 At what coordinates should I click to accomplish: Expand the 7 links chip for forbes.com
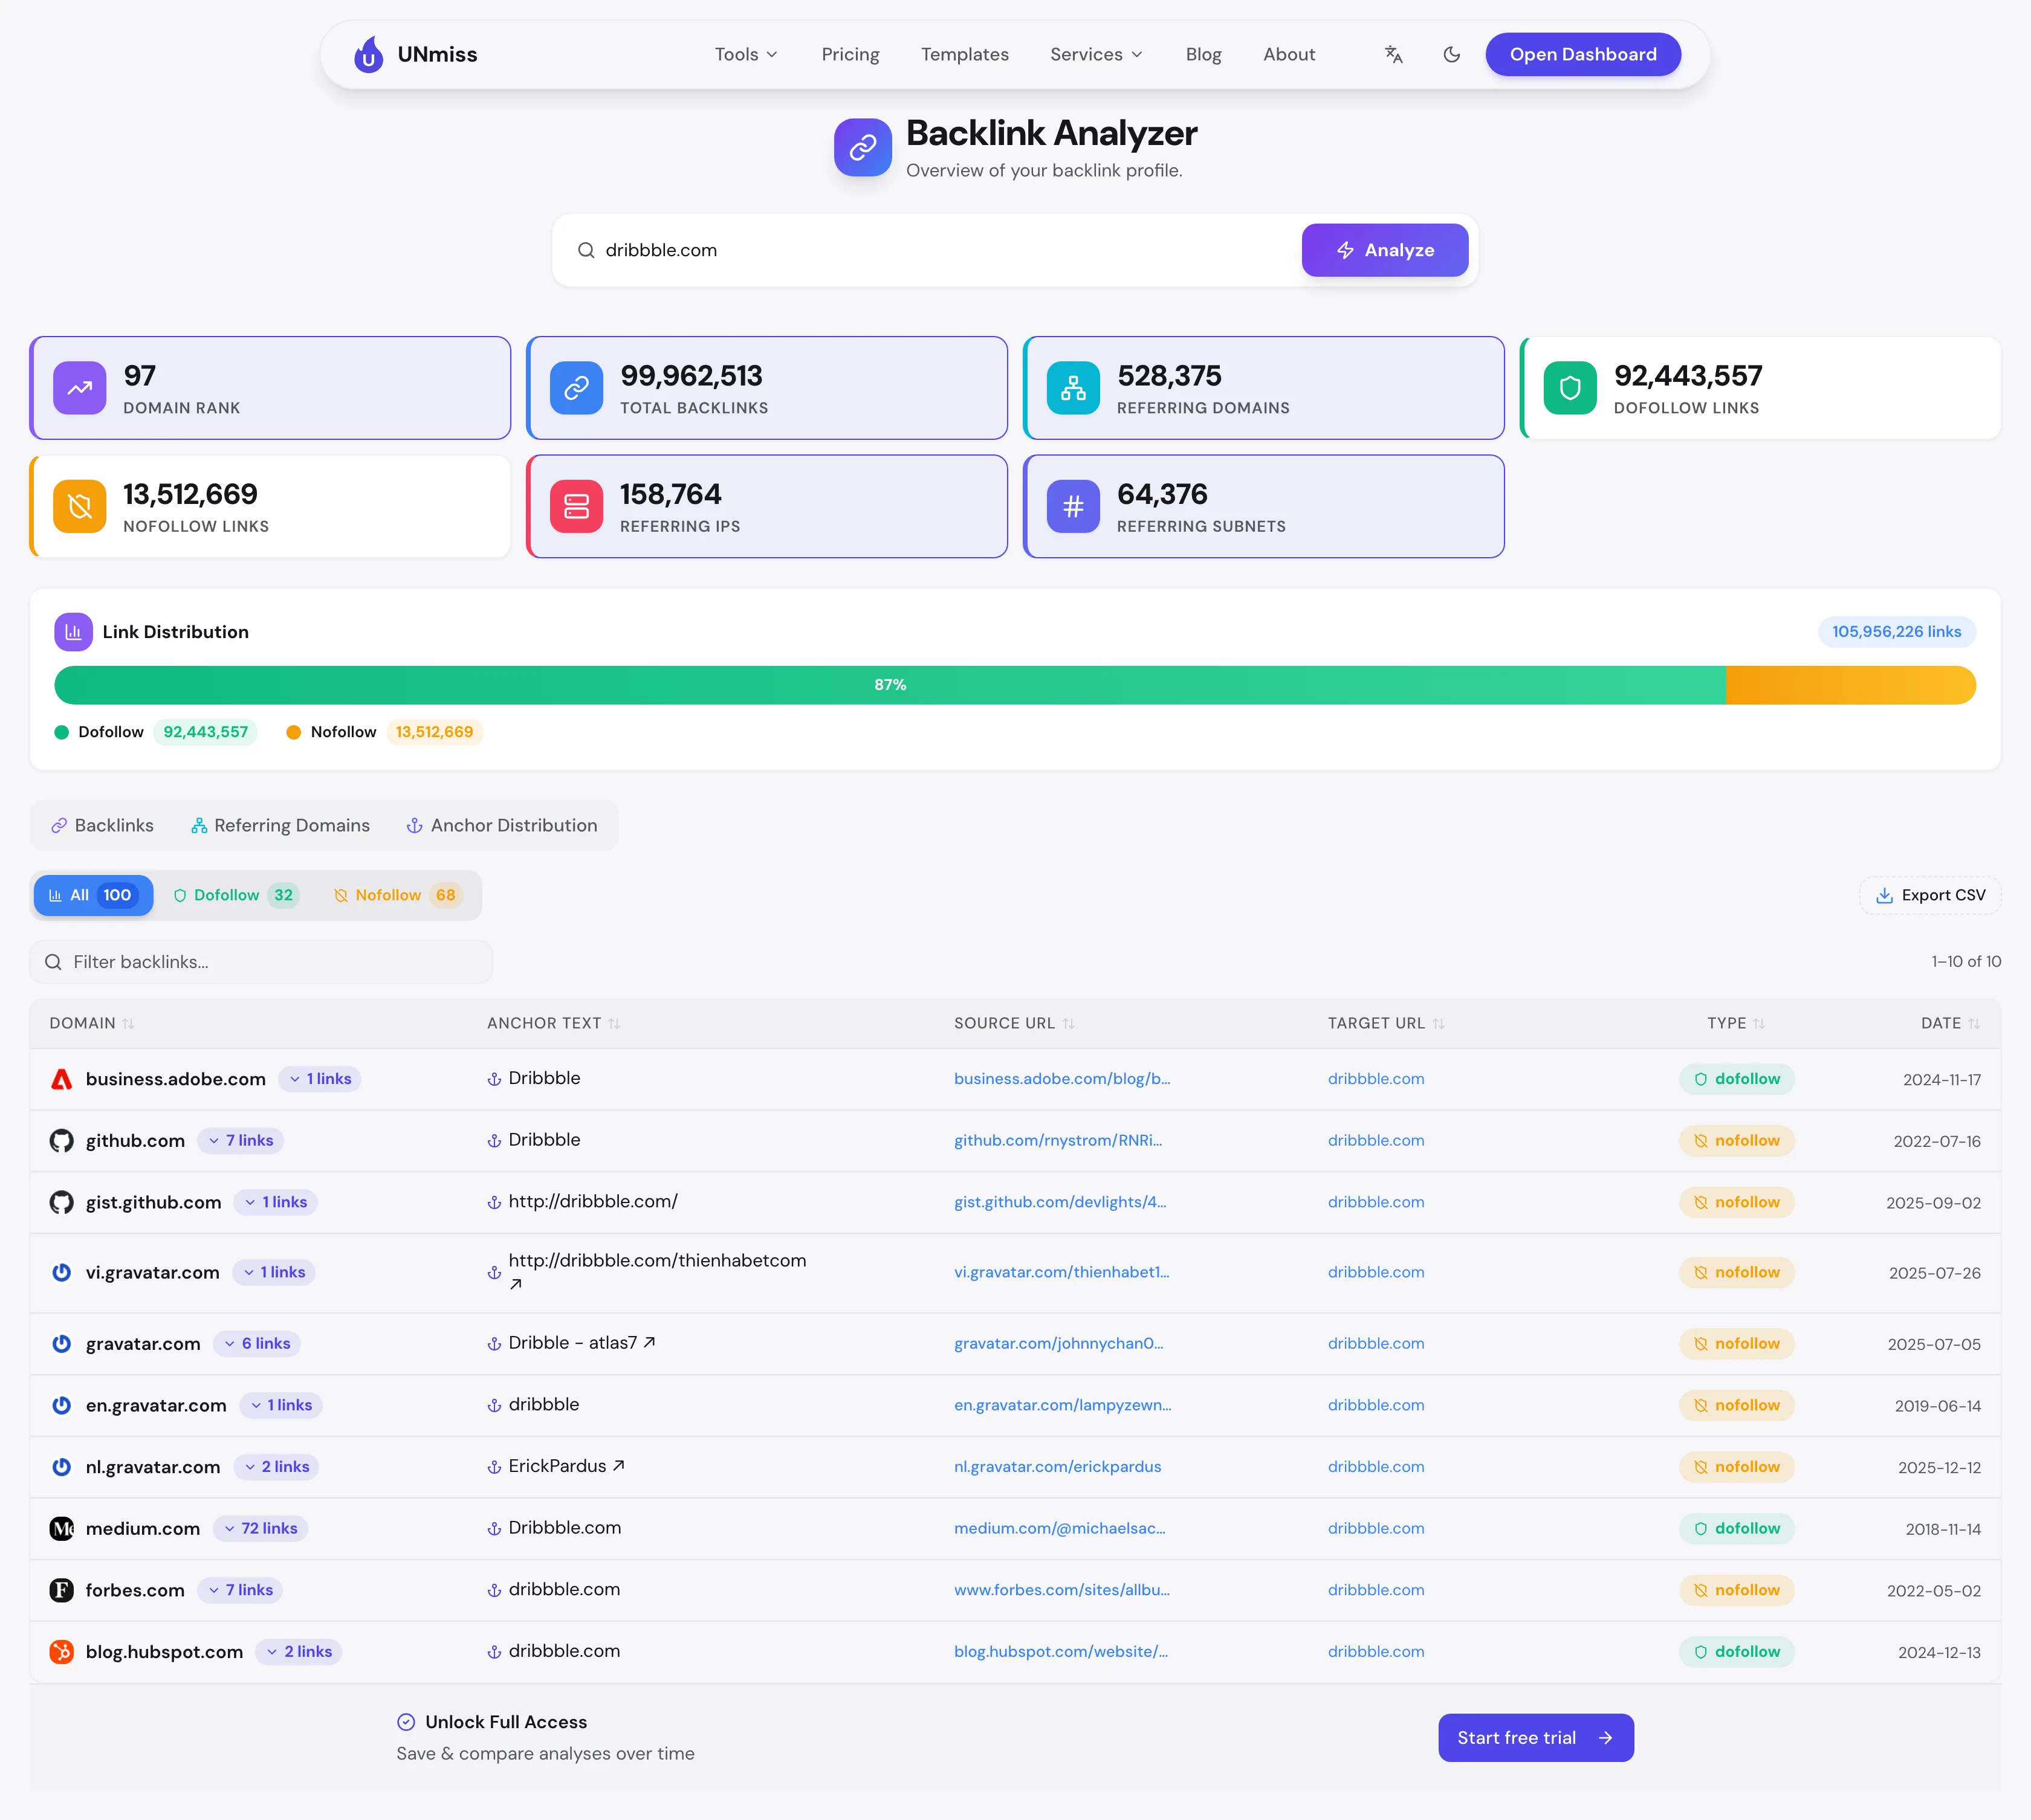coord(240,1590)
